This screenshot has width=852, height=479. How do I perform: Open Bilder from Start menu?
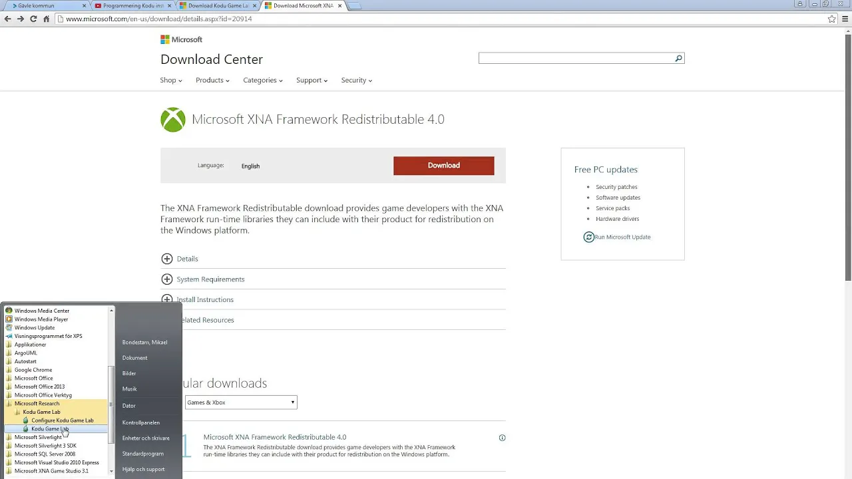tap(129, 373)
